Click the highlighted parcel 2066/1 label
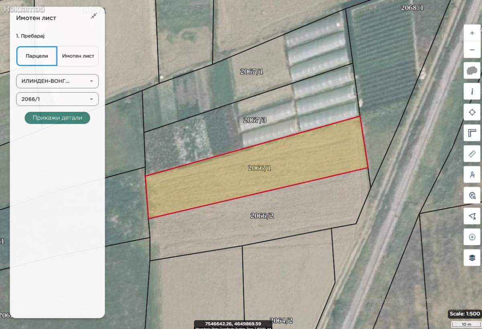 point(259,168)
